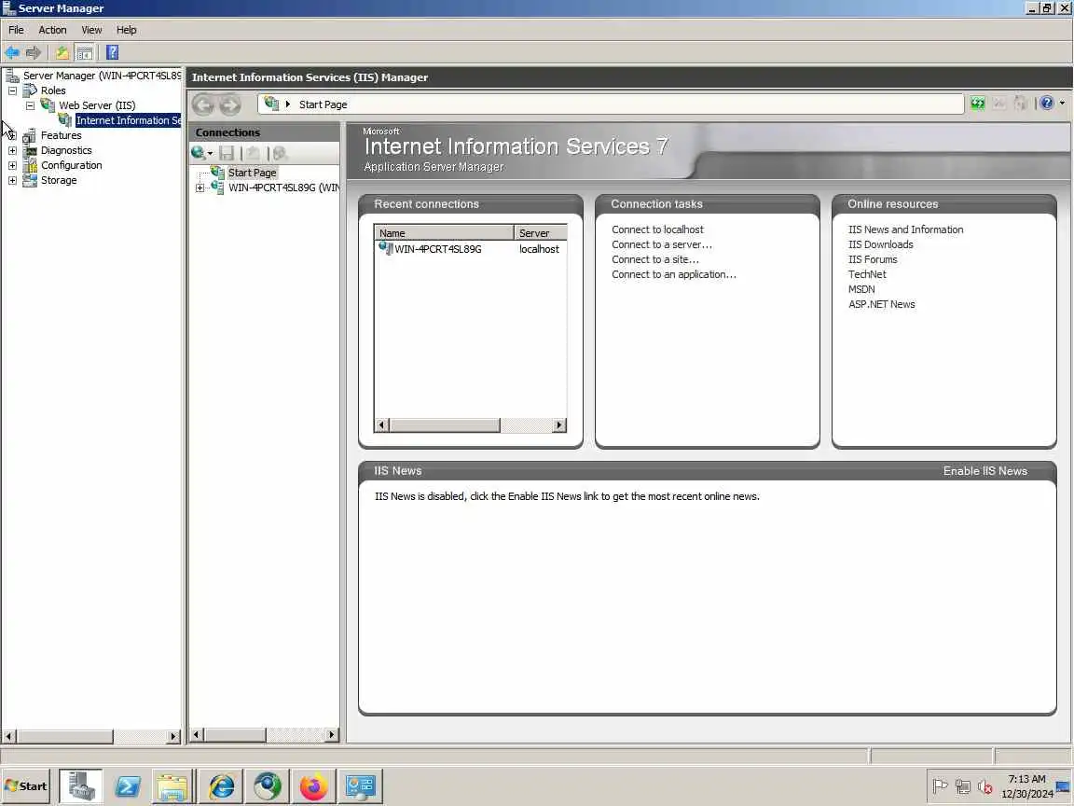
Task: Click Connect to a site... link
Action: pos(655,259)
